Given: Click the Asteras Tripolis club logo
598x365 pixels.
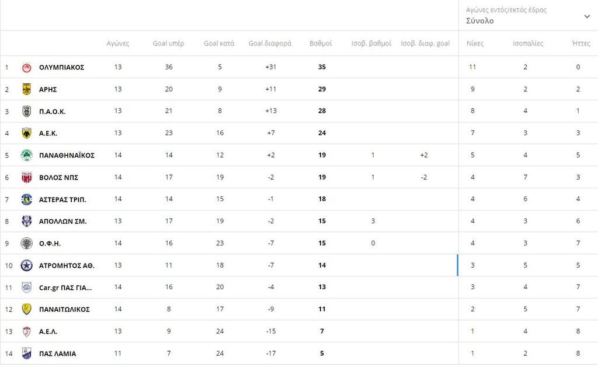Looking at the screenshot, I should coord(26,199).
